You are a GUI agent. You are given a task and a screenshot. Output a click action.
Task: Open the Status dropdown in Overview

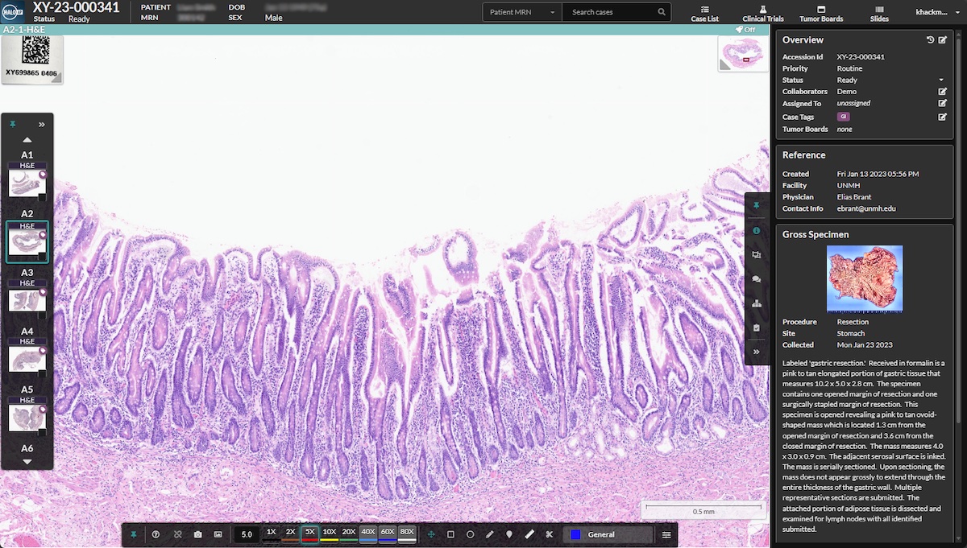[940, 80]
